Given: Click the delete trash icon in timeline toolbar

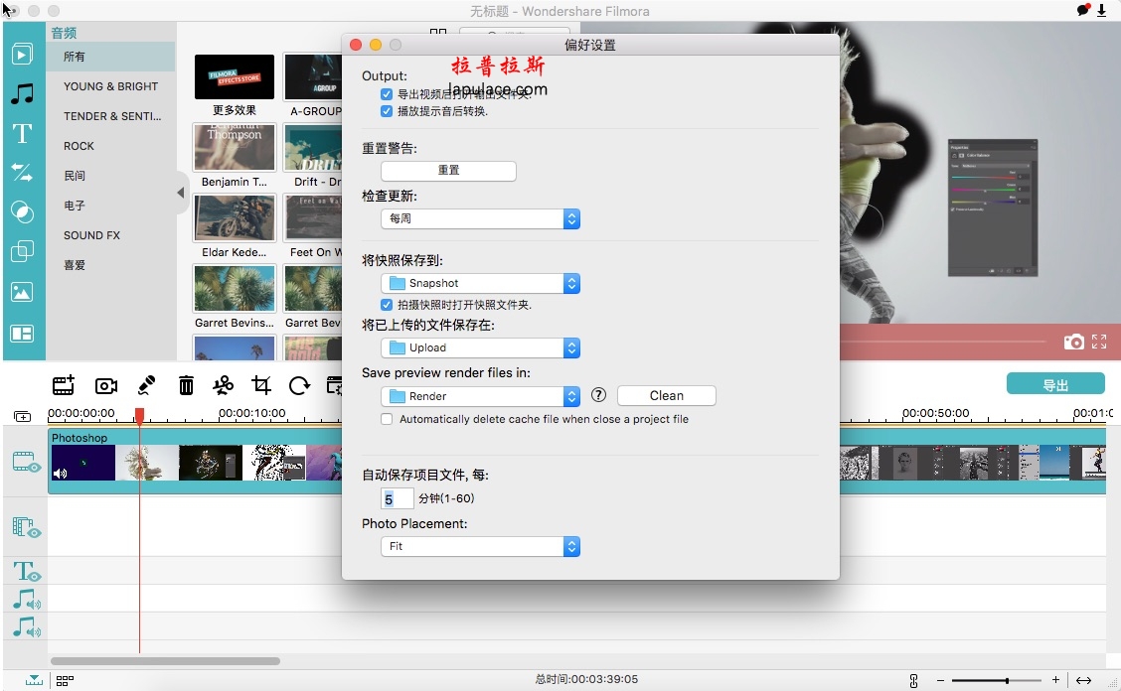Looking at the screenshot, I should pyautogui.click(x=186, y=386).
